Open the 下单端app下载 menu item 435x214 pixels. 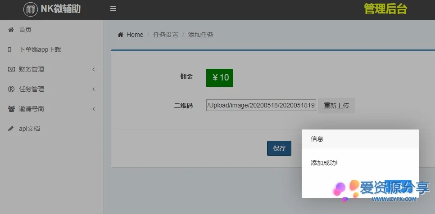click(x=40, y=49)
